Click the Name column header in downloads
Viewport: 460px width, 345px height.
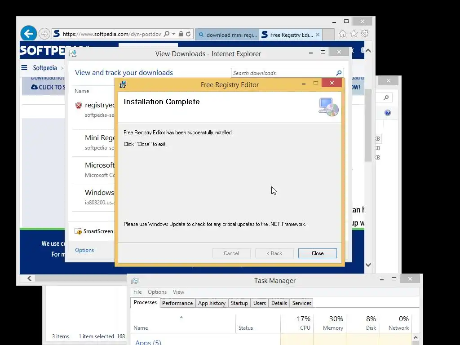82,91
